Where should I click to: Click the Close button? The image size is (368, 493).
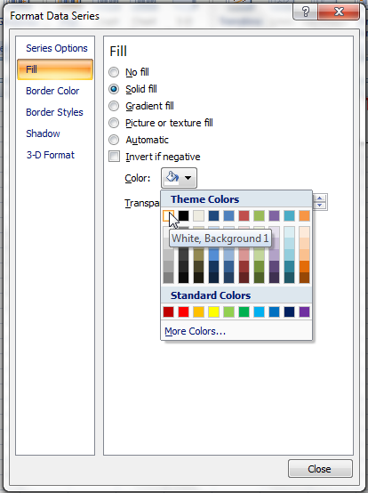tap(320, 469)
